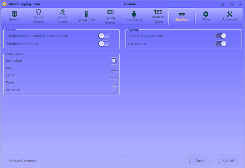Open Typing Games gamepad icon tab
Image resolution: width=245 pixels, height=168 pixels.
point(110,12)
